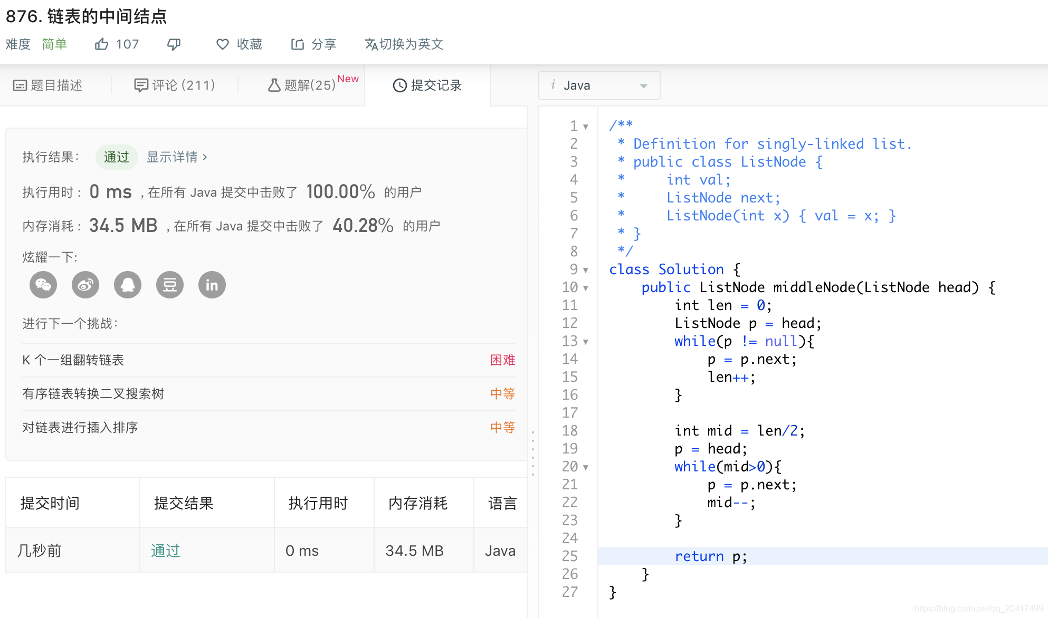Click the thumbs down dislike icon

[174, 44]
